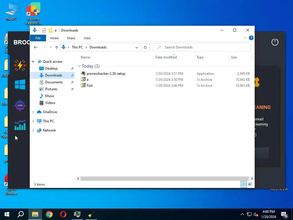The height and width of the screenshot is (220, 293).
Task: Click the broom cleaner taskbar icon
Action: coord(91,214)
